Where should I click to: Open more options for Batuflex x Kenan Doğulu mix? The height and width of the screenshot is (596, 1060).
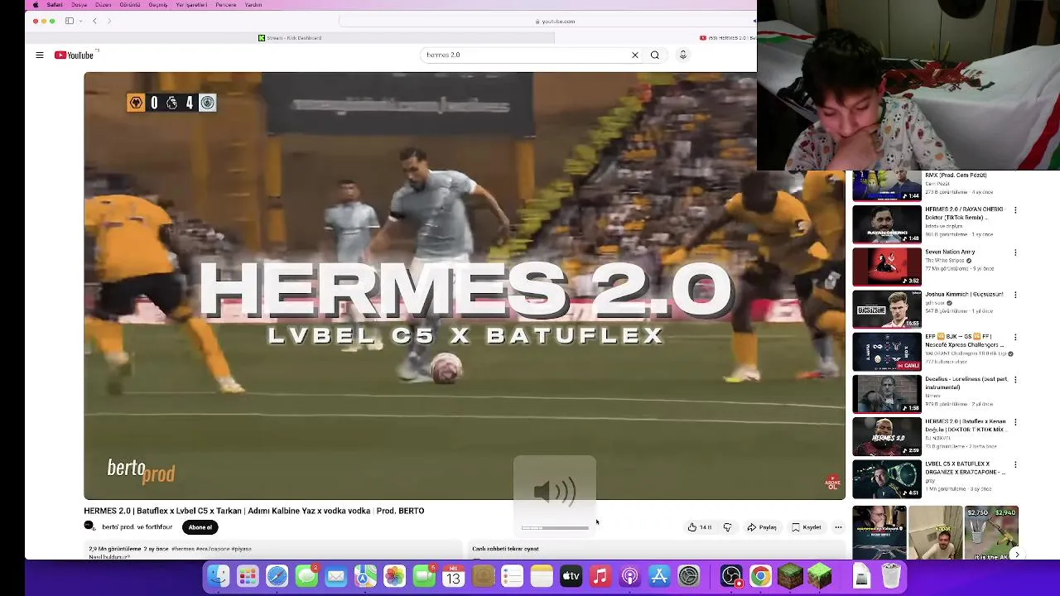pyautogui.click(x=1015, y=422)
